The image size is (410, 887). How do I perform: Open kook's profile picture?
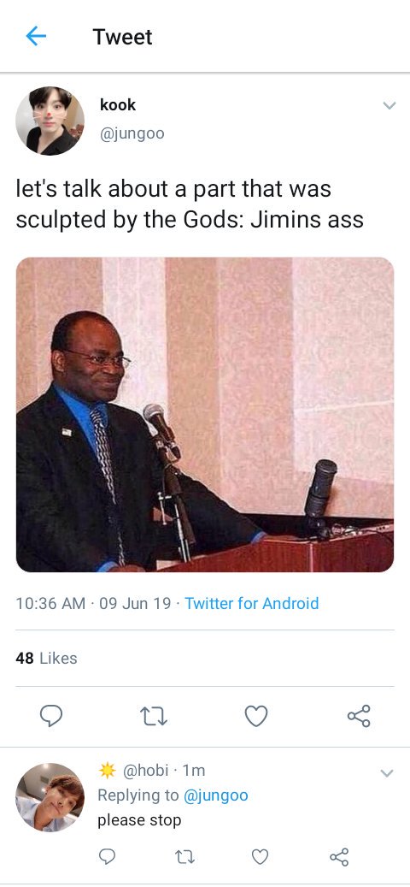[x=50, y=121]
